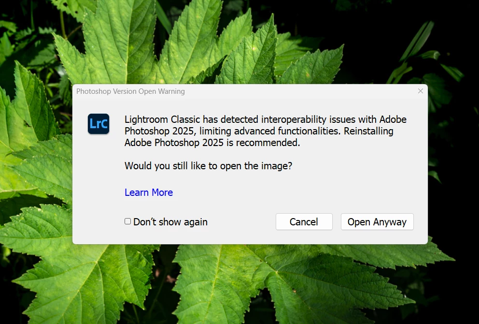479x324 pixels.
Task: Choose Open Anyway to proceed
Action: click(x=377, y=222)
